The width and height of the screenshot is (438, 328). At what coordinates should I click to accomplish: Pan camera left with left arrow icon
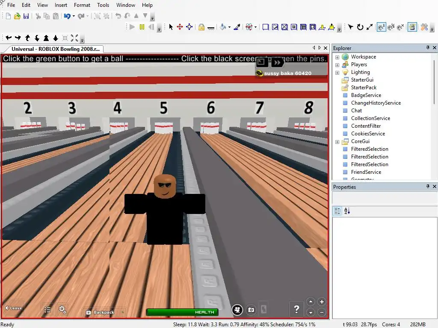pyautogui.click(x=9, y=38)
